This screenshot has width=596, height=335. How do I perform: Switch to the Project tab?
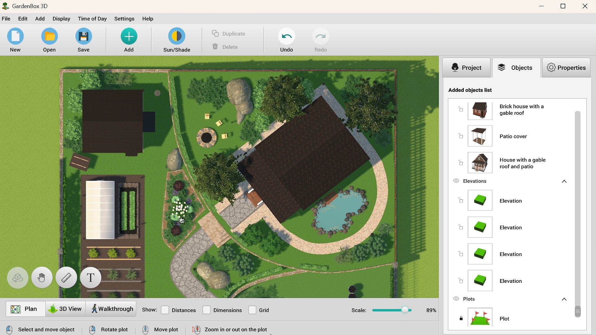click(466, 68)
